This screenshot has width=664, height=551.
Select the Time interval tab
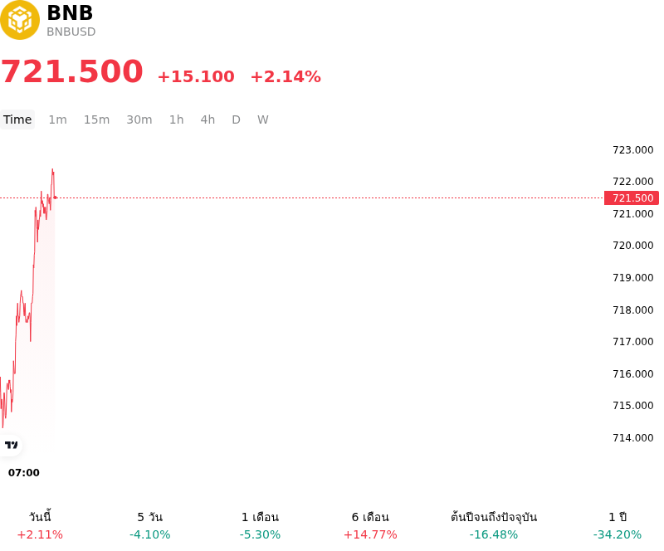click(x=17, y=119)
